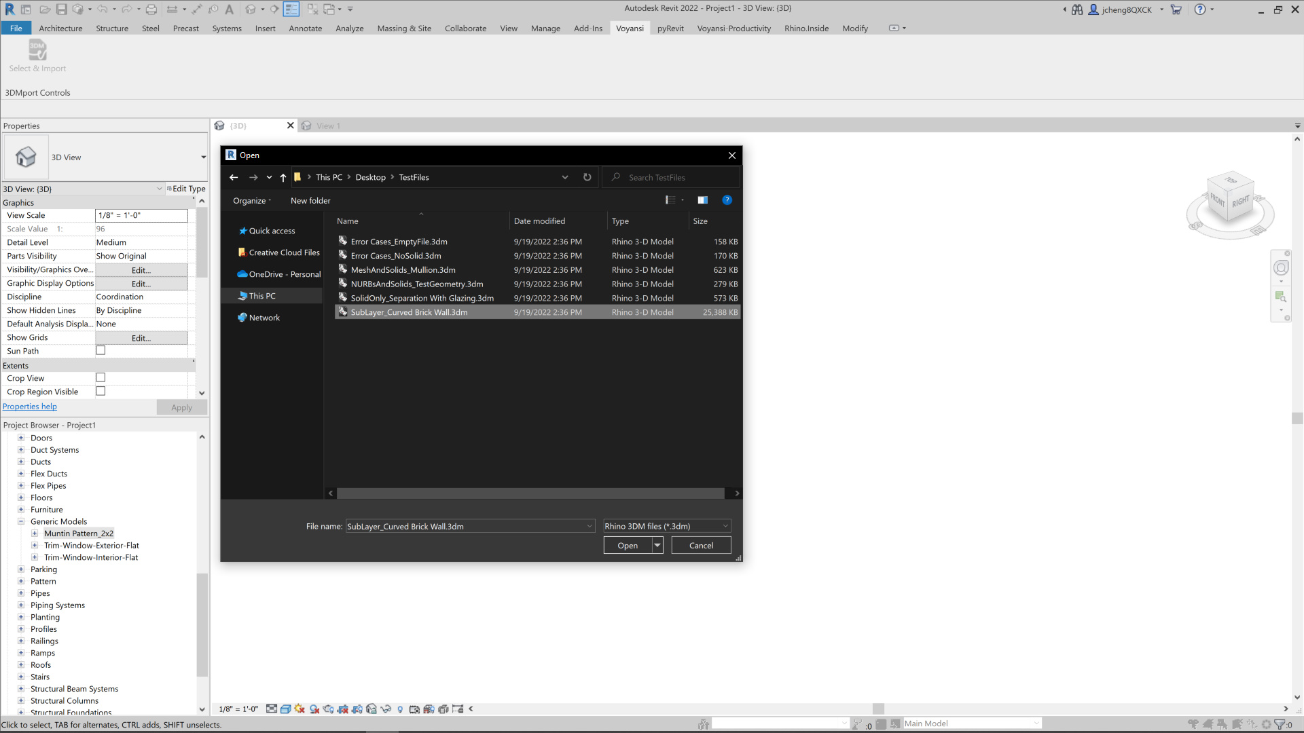Expand the Doors node in Project Browser

click(21, 438)
